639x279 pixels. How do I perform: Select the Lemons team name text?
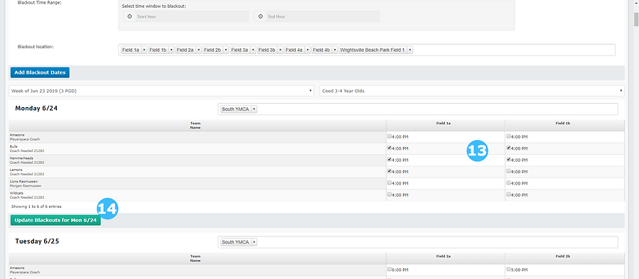click(x=16, y=170)
